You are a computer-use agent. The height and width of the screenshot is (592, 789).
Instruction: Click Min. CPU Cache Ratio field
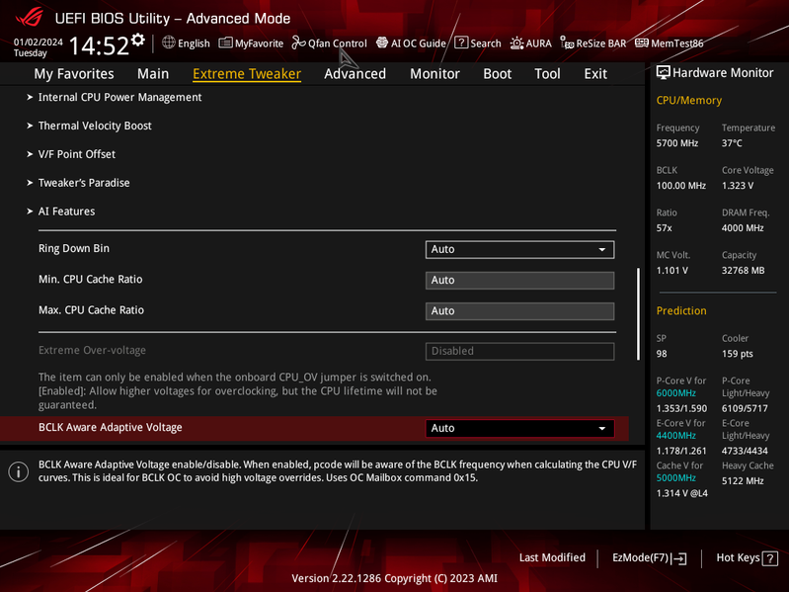pyautogui.click(x=519, y=281)
